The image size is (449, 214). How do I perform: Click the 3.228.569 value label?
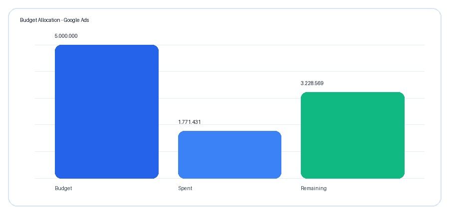tap(312, 83)
